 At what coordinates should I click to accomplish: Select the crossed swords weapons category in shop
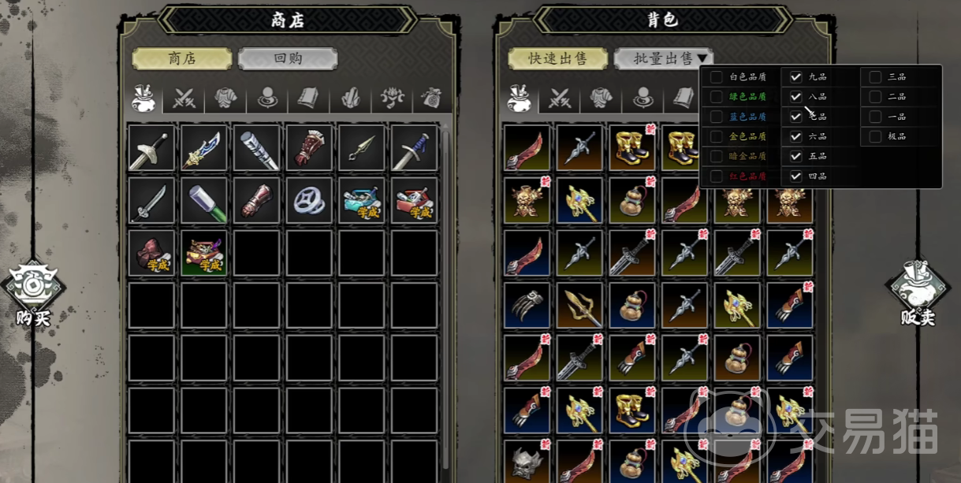click(184, 99)
